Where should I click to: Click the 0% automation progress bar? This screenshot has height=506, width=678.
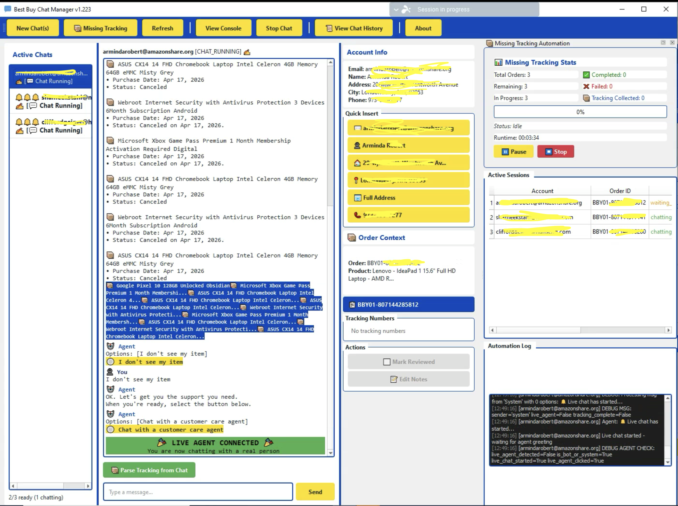[x=580, y=112]
